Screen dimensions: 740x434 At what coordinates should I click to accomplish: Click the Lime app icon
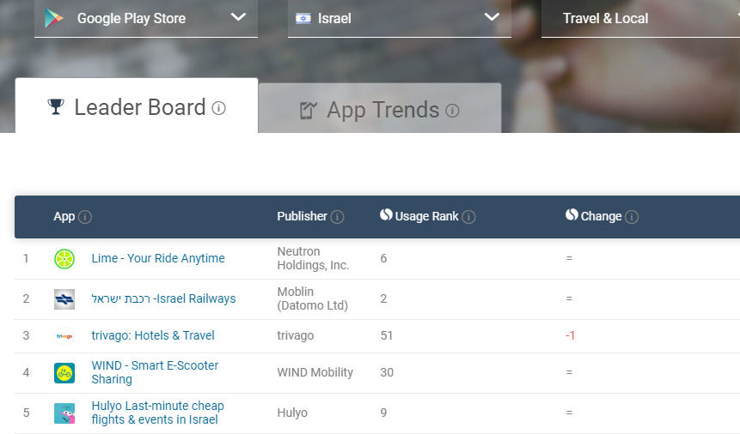pos(64,259)
